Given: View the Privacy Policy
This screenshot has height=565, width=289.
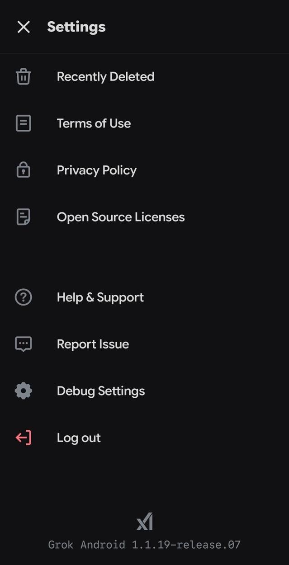Looking at the screenshot, I should point(96,170).
